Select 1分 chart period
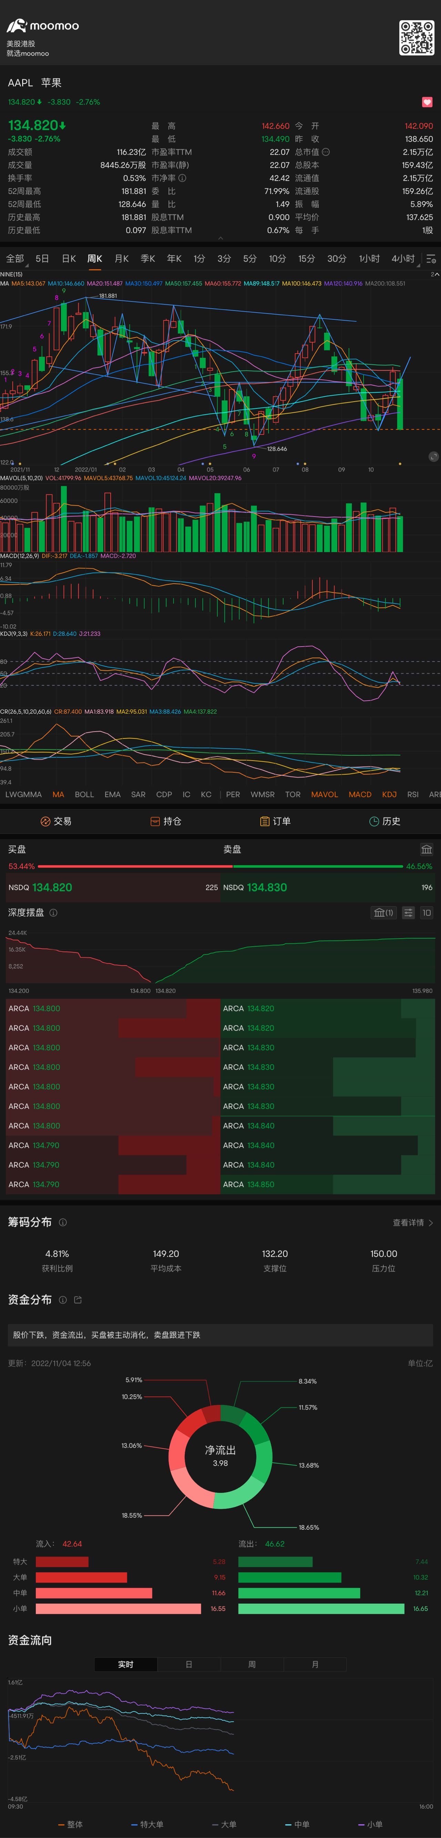This screenshot has width=441, height=1838. (199, 258)
